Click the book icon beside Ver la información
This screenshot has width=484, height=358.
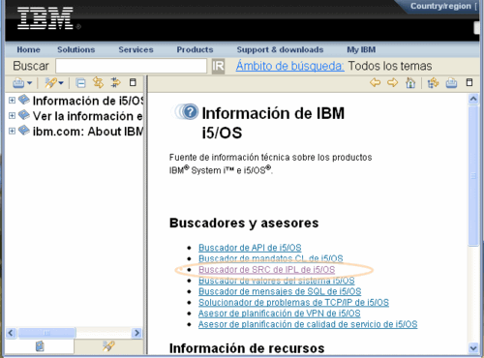(24, 115)
